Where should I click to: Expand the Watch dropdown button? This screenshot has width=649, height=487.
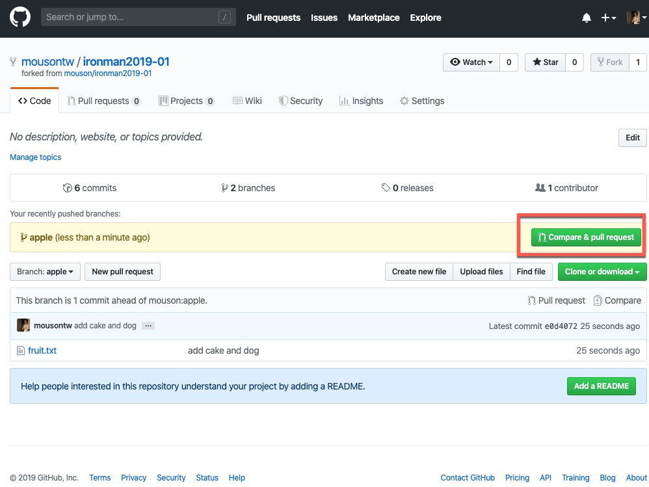[471, 62]
